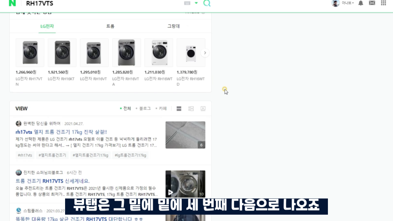
Task: Click the #rh17vts hashtag
Action: point(25,155)
